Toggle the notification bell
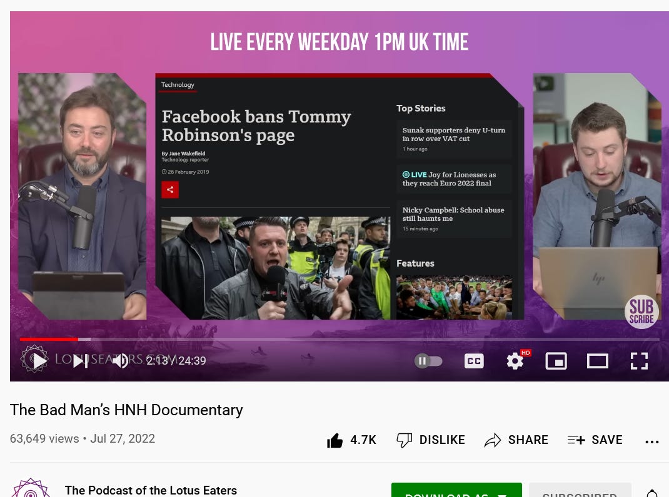The image size is (669, 497). 652,493
